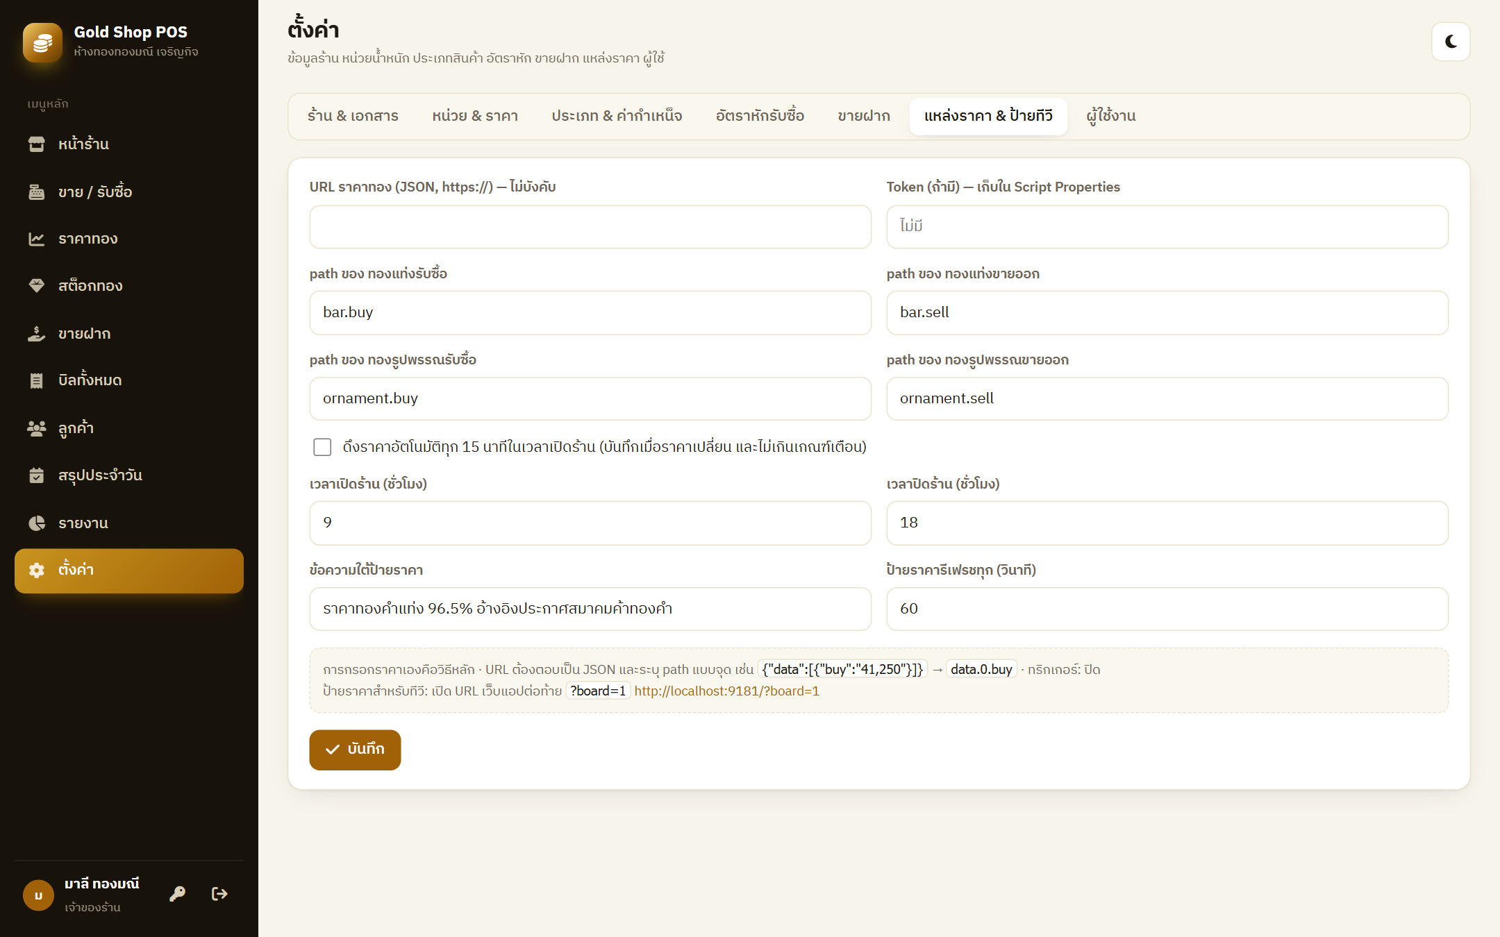Click the ลูกค้า users icon
The width and height of the screenshot is (1500, 937).
tap(36, 428)
